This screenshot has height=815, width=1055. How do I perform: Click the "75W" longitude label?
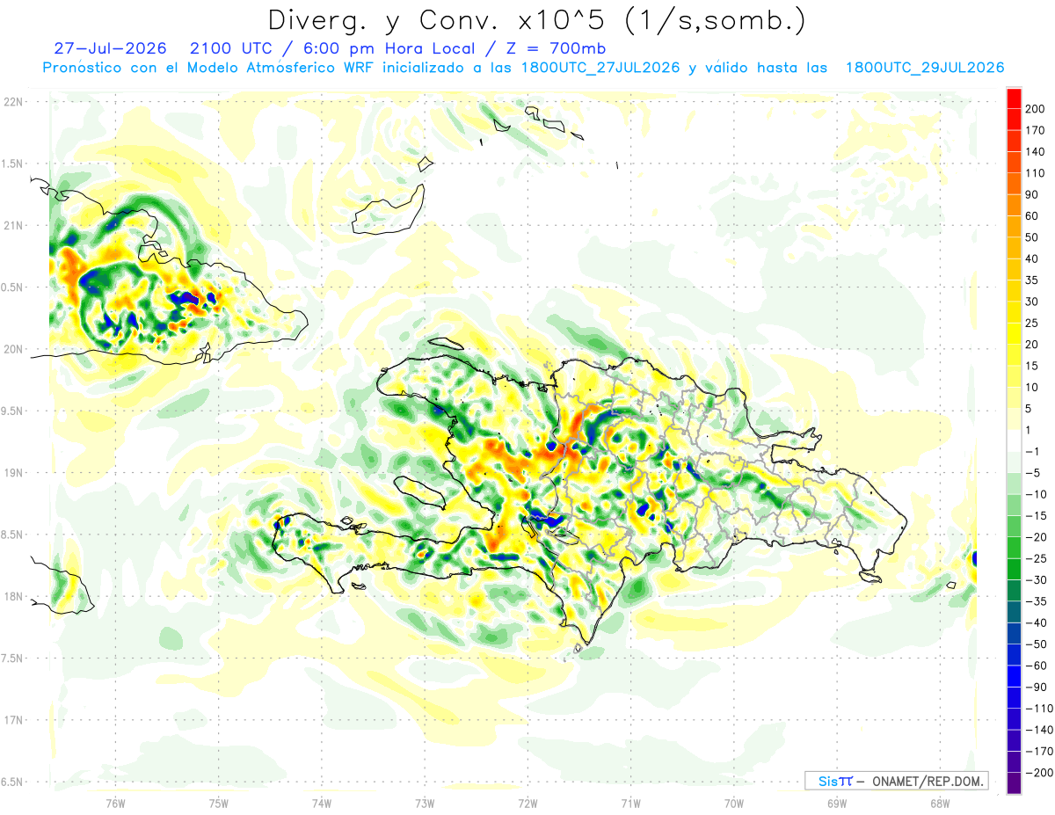(219, 803)
